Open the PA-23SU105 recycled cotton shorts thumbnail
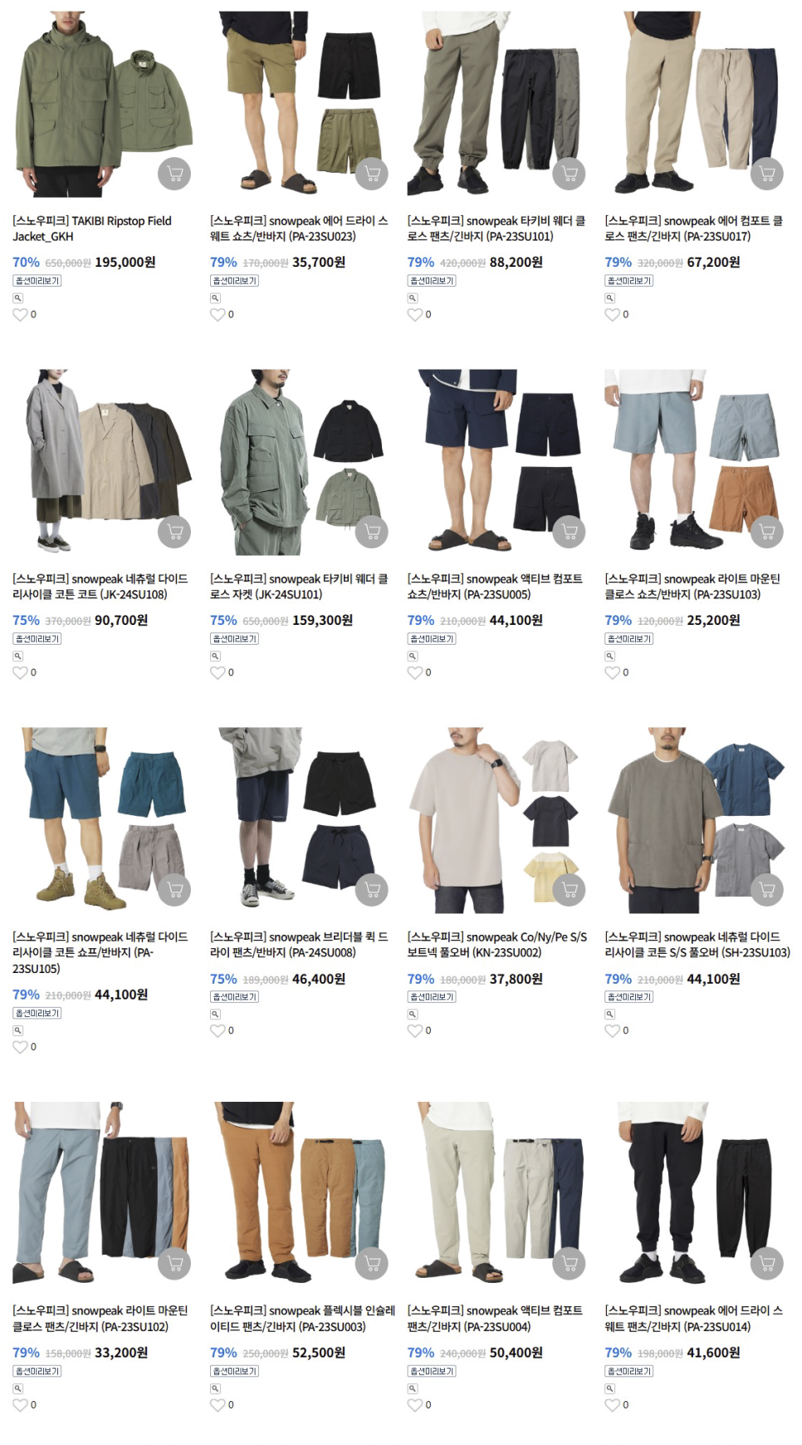 pyautogui.click(x=103, y=820)
